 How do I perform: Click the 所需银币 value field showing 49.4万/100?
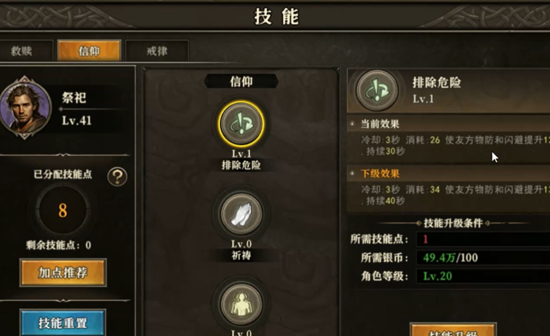(x=483, y=258)
